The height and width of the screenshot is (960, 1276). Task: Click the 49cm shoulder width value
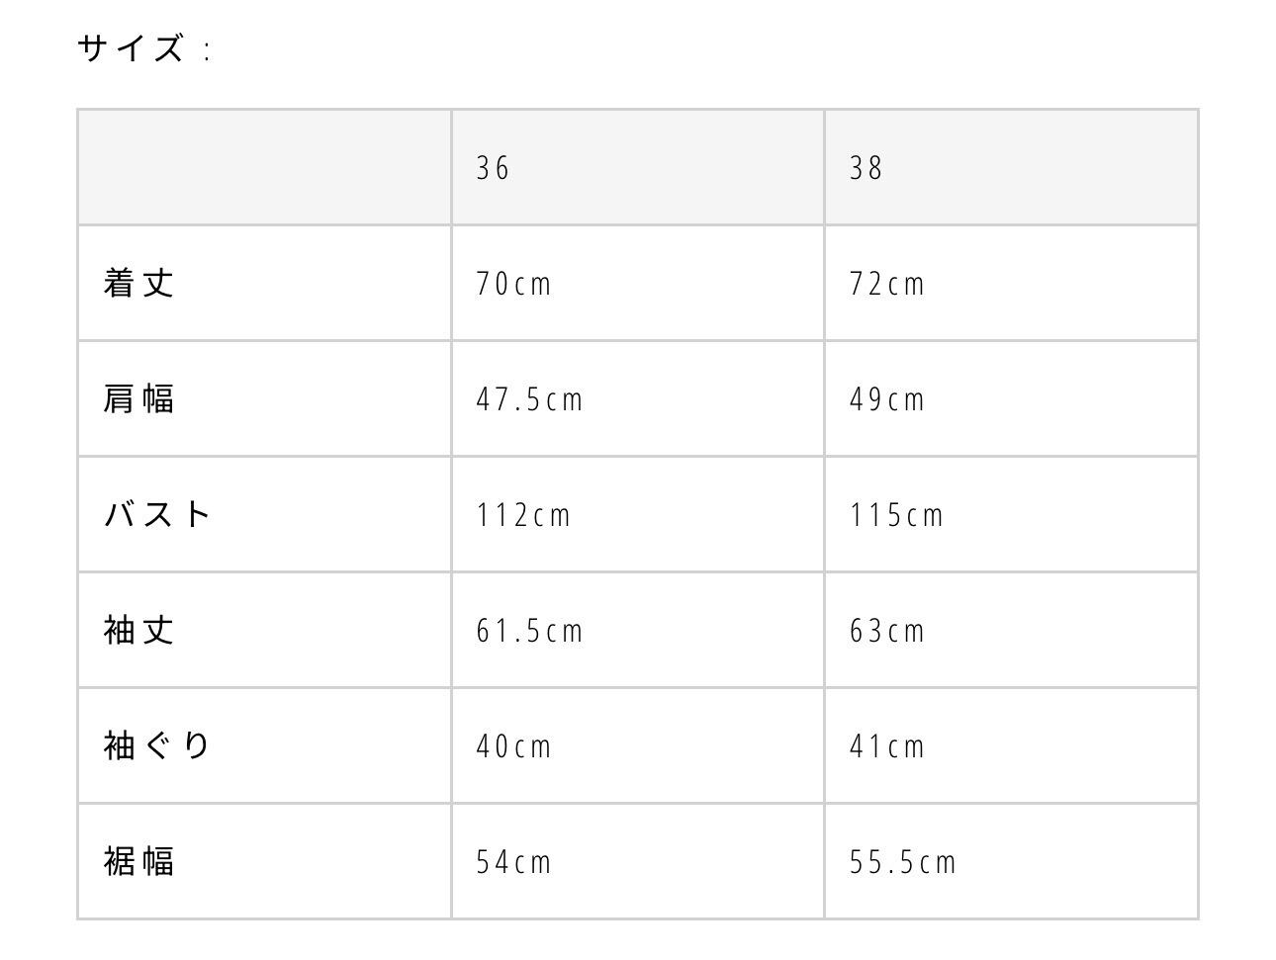coord(887,400)
